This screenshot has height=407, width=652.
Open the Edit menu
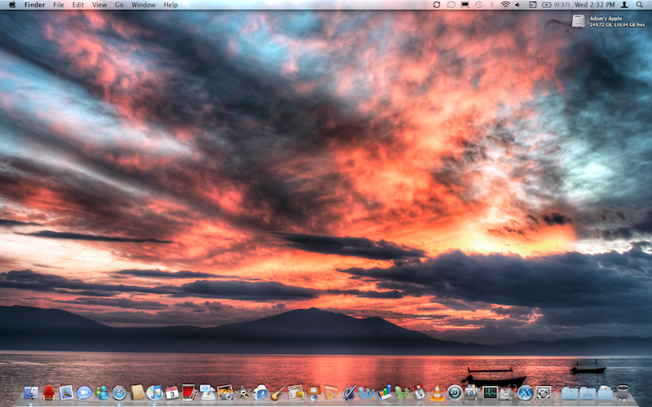[77, 5]
